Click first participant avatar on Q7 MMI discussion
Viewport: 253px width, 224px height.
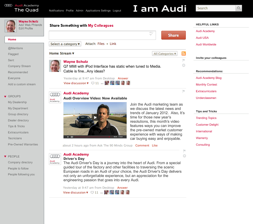107,83
